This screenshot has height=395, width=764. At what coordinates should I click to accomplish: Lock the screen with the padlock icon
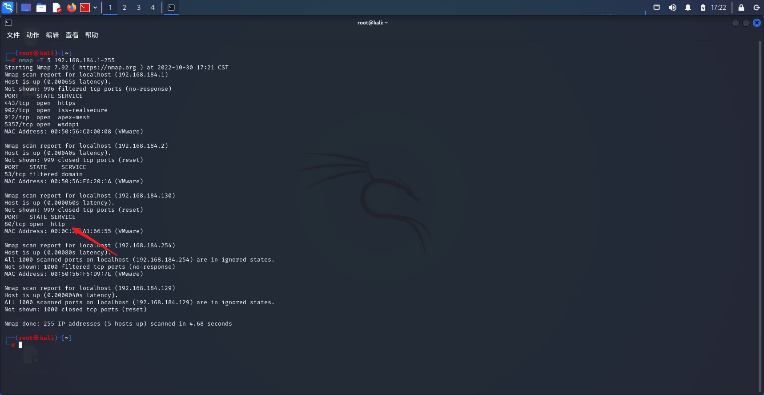pyautogui.click(x=741, y=8)
